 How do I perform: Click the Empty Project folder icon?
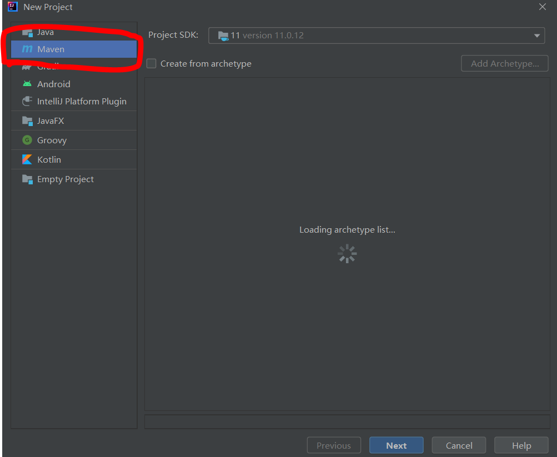tap(27, 179)
